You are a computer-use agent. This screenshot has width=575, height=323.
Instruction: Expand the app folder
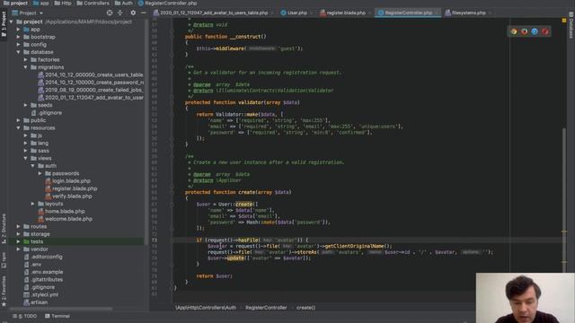(x=18, y=30)
